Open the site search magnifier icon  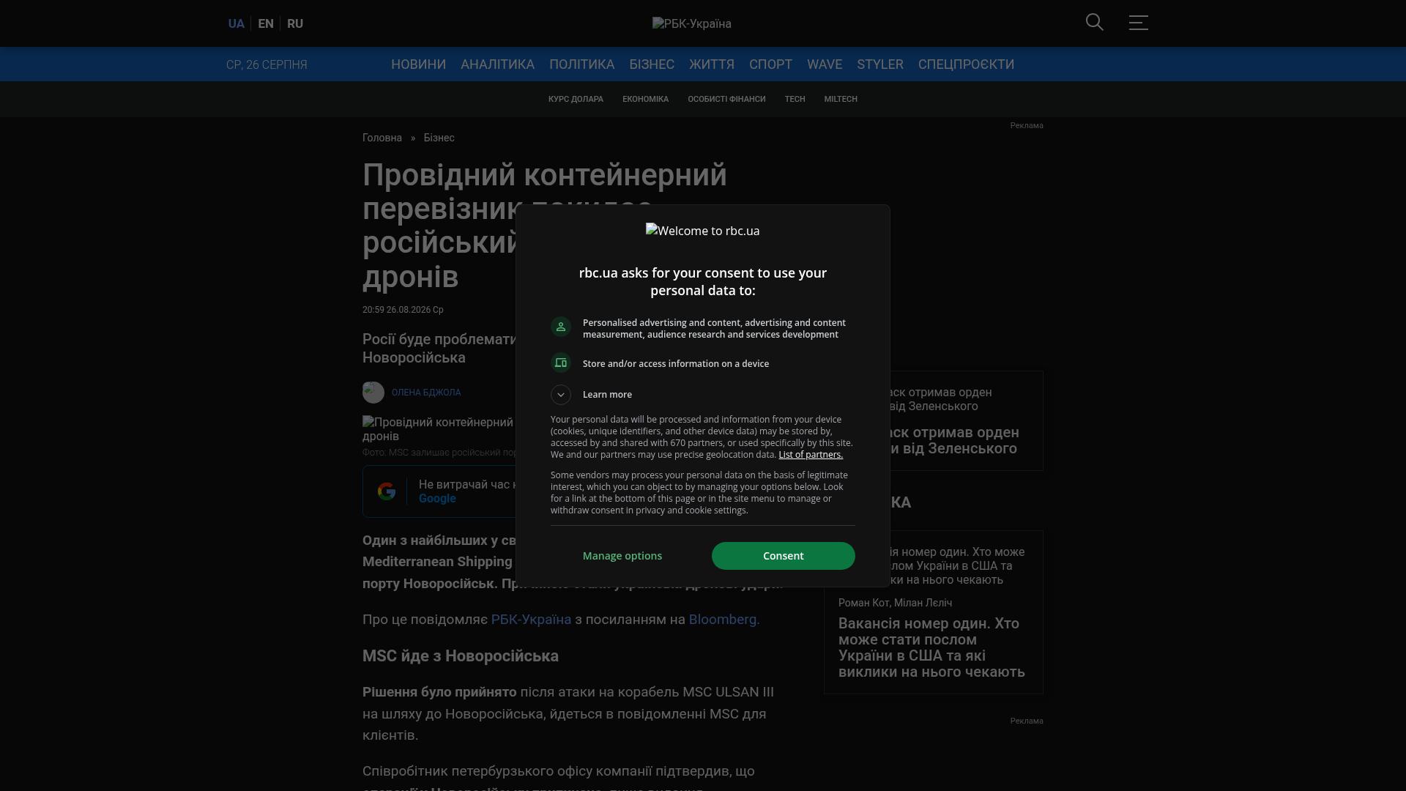coord(1094,23)
